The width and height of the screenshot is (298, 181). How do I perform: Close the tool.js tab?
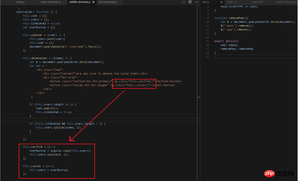point(221,2)
